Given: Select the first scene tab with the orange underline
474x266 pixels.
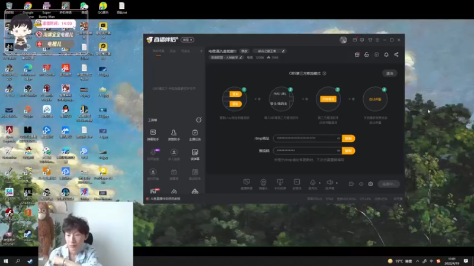Looking at the screenshot, I should pyautogui.click(x=158, y=51).
